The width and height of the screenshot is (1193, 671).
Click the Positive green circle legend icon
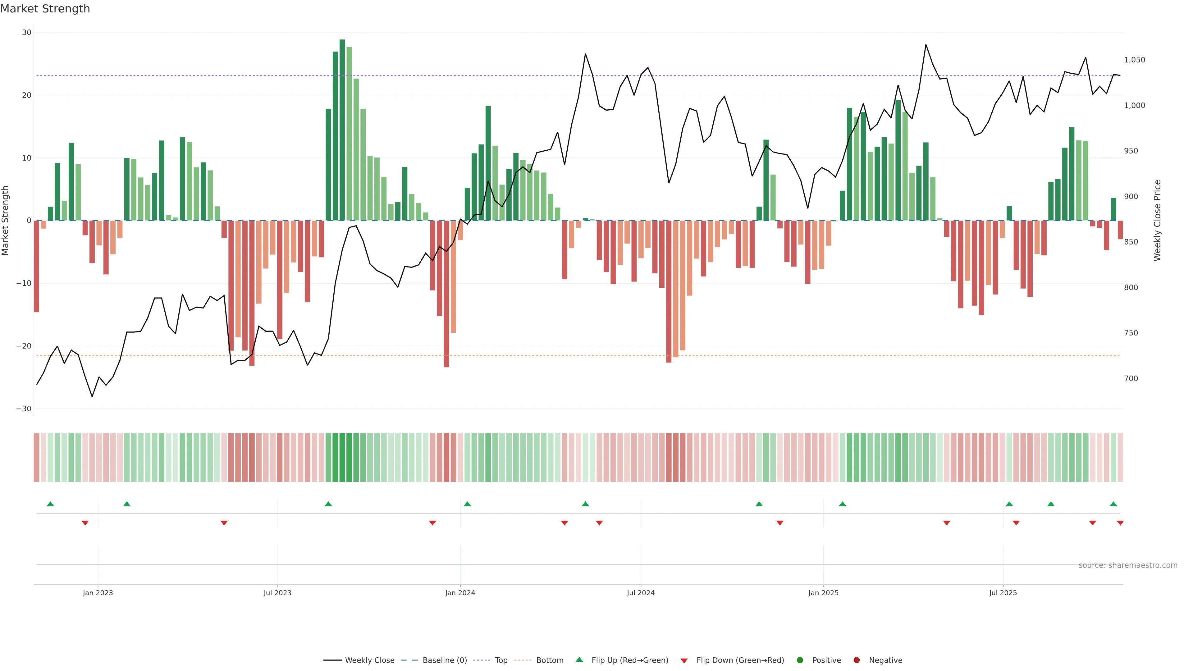(x=800, y=660)
